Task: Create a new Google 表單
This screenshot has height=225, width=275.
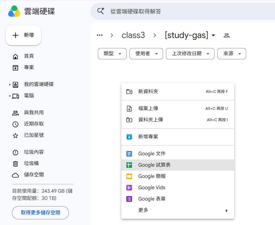Action: (x=178, y=199)
